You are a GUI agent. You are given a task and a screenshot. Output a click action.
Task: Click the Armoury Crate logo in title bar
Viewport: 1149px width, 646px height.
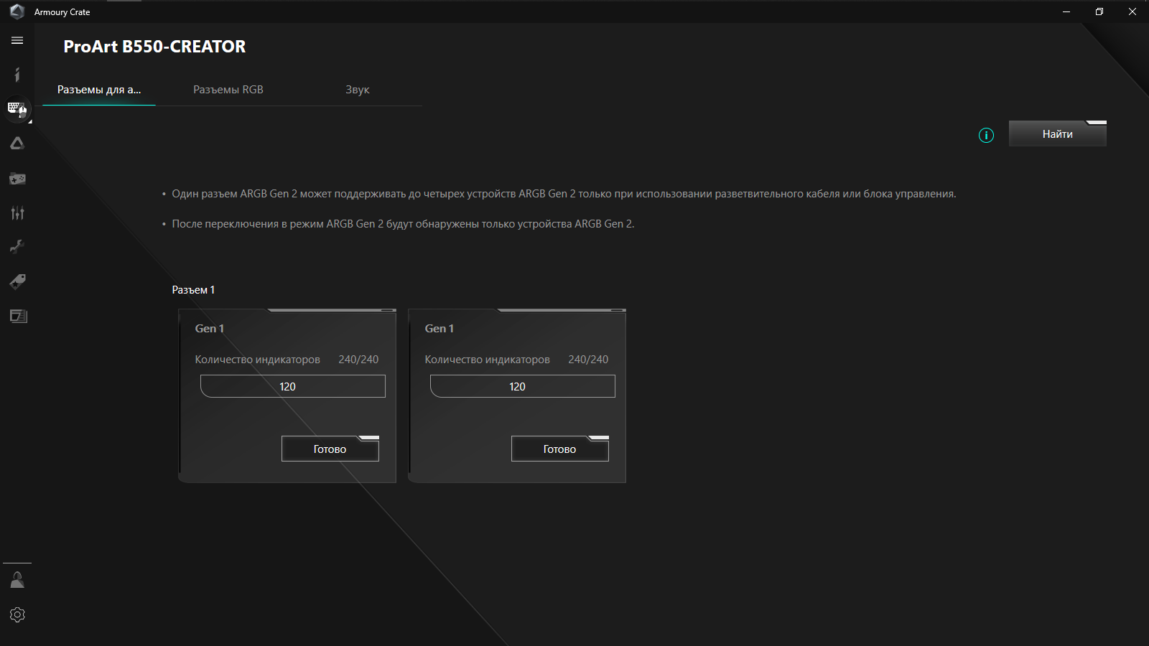(17, 11)
